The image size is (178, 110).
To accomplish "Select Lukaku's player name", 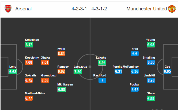I will pos(101,58).
